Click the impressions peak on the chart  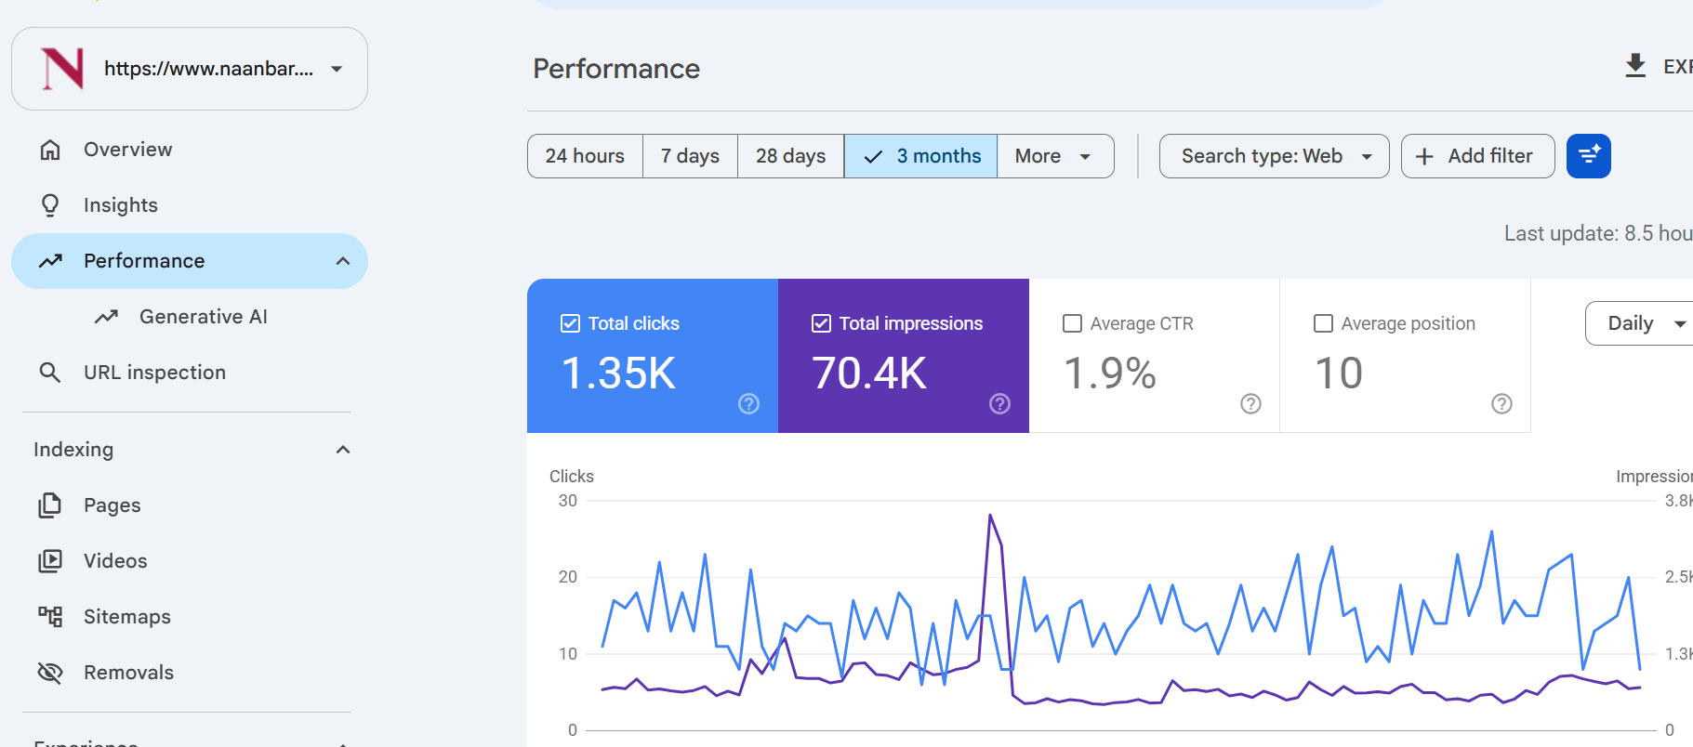[990, 515]
